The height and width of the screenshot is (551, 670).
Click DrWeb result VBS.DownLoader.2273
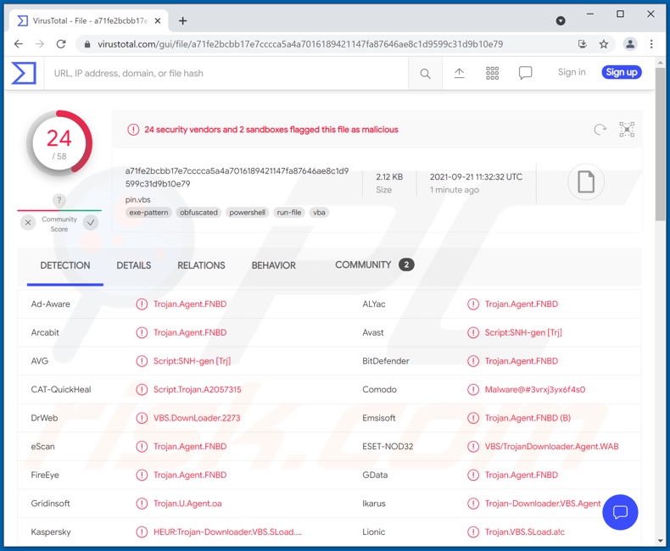pos(197,418)
